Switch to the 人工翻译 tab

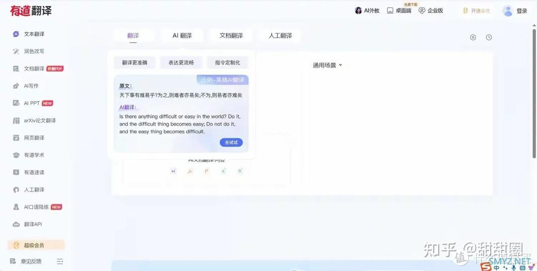click(x=280, y=36)
